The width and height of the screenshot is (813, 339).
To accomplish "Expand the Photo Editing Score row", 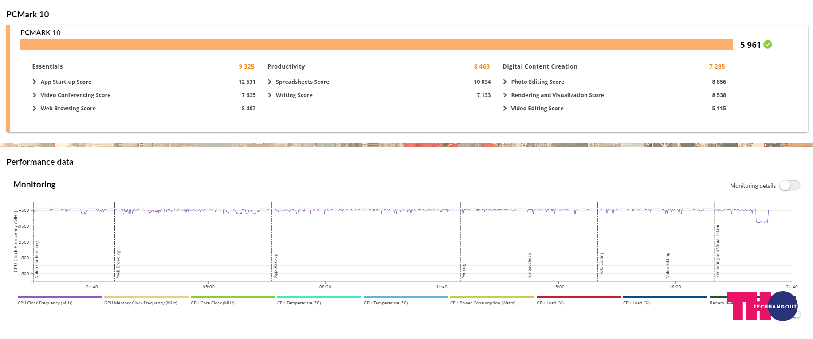I will (x=505, y=82).
